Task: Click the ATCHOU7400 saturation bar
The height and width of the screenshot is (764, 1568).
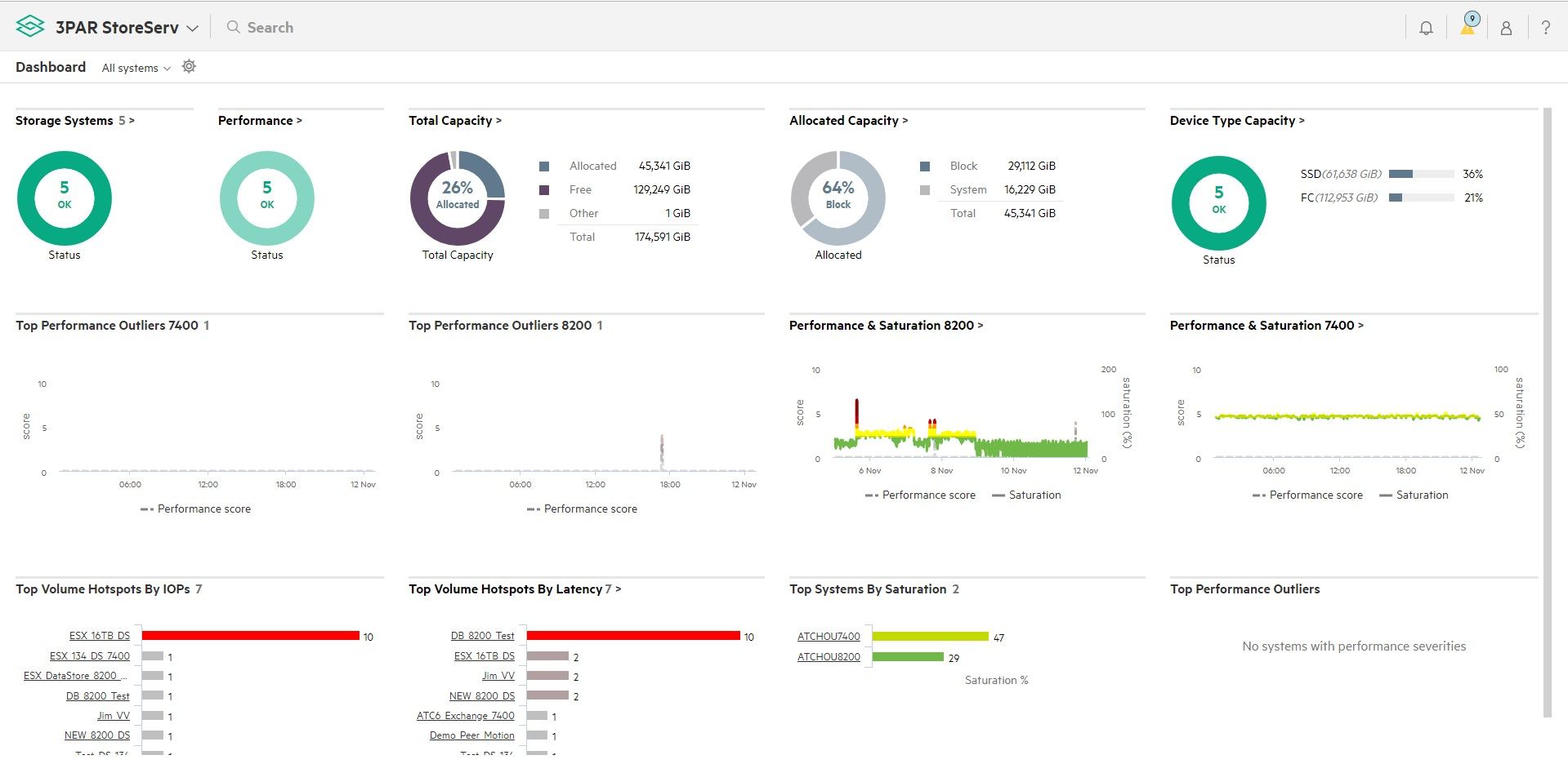Action: pyautogui.click(x=931, y=637)
